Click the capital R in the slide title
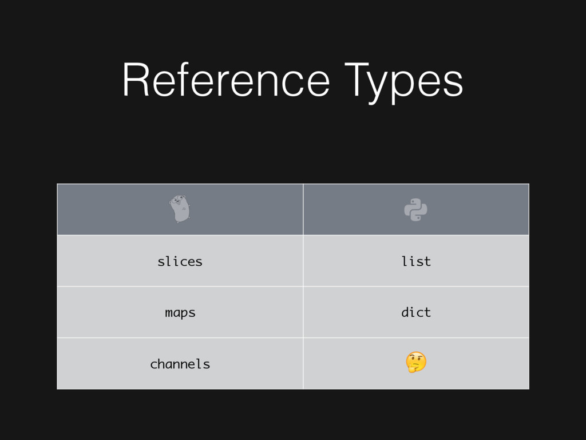 pyautogui.click(x=136, y=80)
